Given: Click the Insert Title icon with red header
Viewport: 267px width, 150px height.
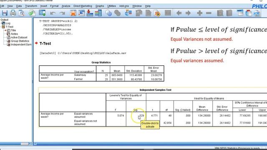Looking at the screenshot, I should coord(249,13).
